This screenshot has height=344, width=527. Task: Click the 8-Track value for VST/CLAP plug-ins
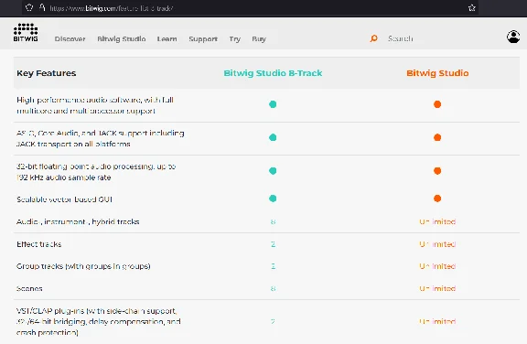273,321
